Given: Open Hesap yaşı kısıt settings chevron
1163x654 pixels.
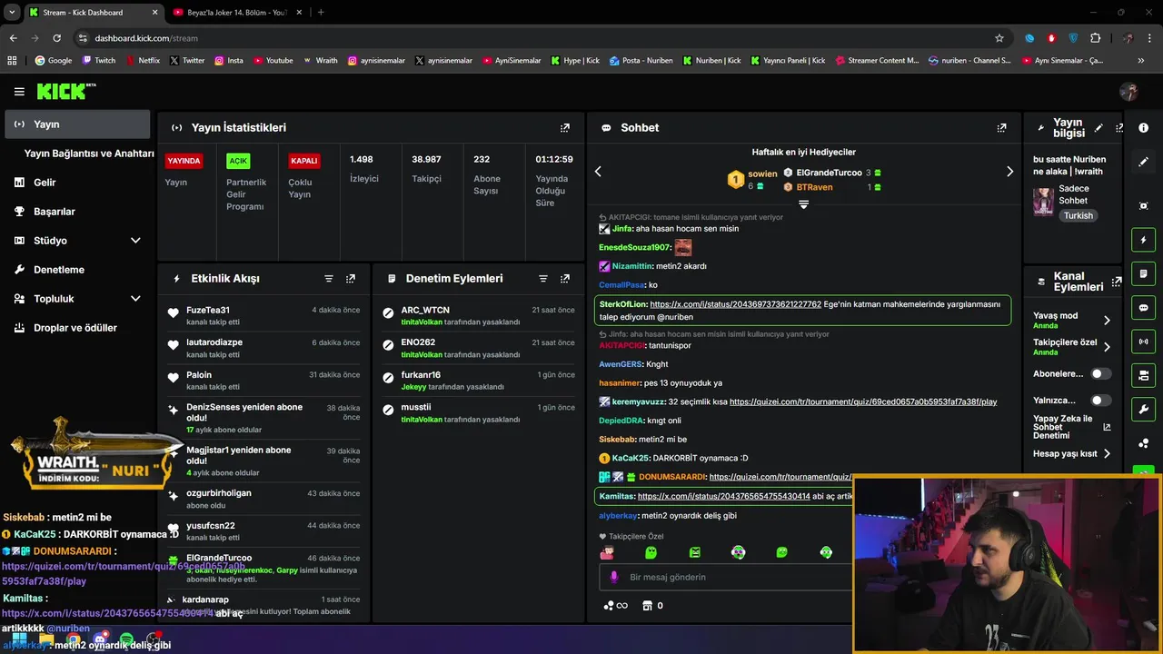Looking at the screenshot, I should [x=1107, y=453].
